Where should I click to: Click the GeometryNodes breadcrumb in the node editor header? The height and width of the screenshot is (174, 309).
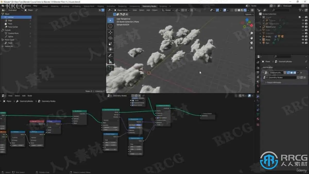tap(26, 101)
